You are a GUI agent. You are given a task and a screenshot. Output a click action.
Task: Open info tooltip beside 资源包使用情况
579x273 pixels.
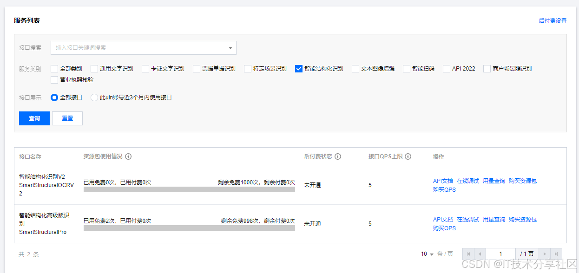(129, 156)
